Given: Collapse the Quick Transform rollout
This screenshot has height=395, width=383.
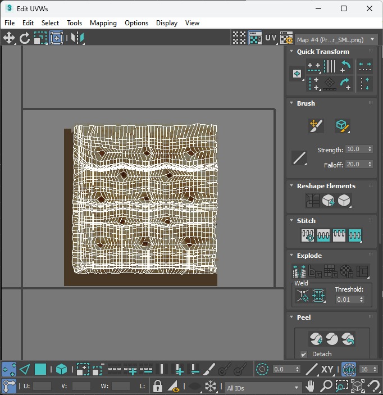Looking at the screenshot, I should point(291,51).
